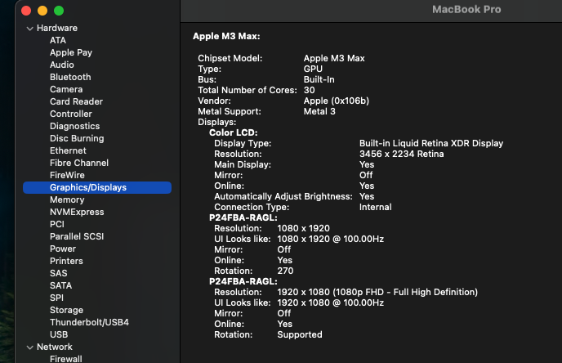The width and height of the screenshot is (562, 363).
Task: Open the Power hardware entry
Action: pos(63,249)
